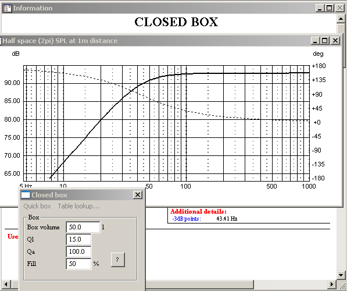The width and height of the screenshot is (347, 291).
Task: Maximize the Information window
Action: click(x=329, y=8)
